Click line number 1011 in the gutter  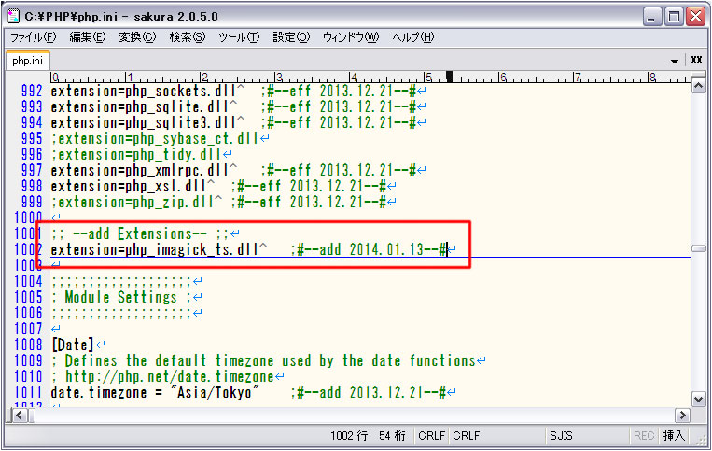pyautogui.click(x=28, y=393)
